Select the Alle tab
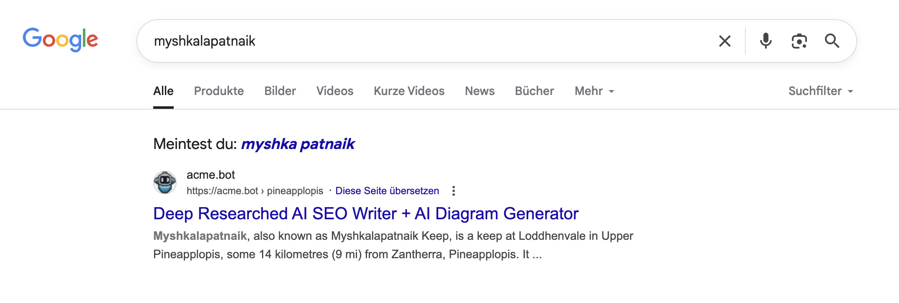 point(163,91)
